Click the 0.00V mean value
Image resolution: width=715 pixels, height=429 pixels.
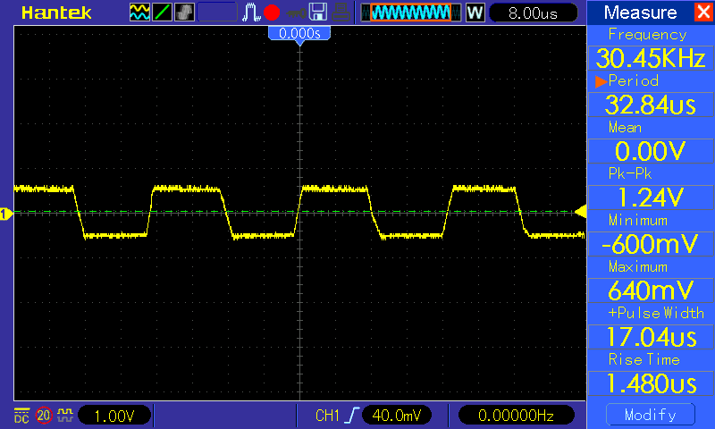click(x=651, y=151)
